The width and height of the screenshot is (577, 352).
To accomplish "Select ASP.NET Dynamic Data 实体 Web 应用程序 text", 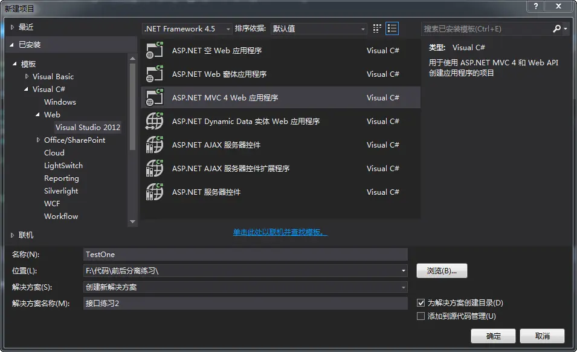I will pos(246,121).
